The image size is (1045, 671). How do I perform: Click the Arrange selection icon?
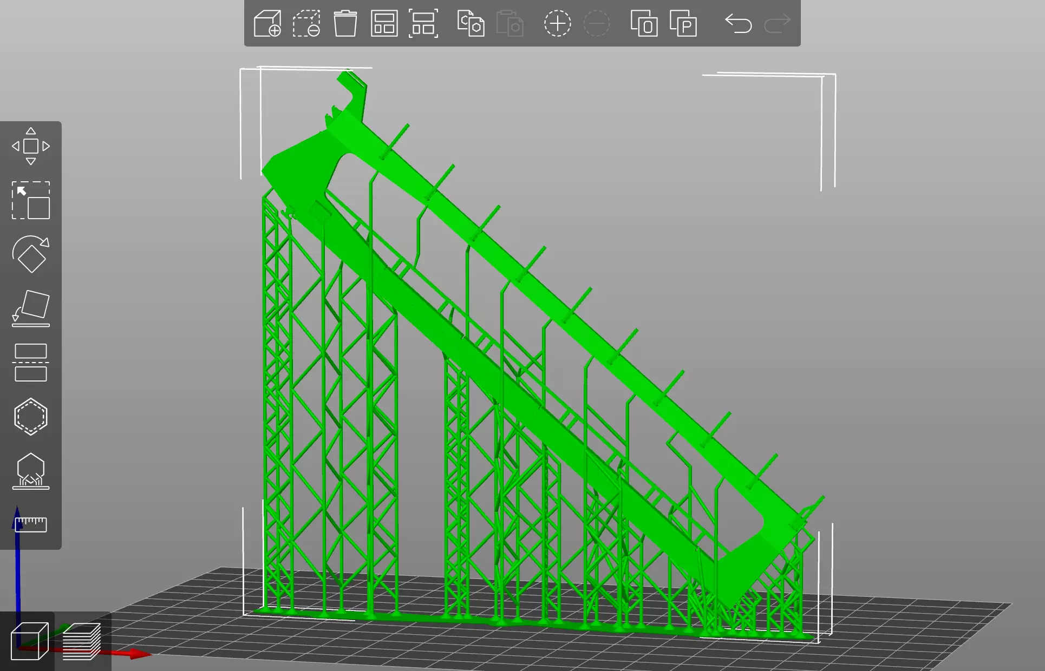coord(423,24)
